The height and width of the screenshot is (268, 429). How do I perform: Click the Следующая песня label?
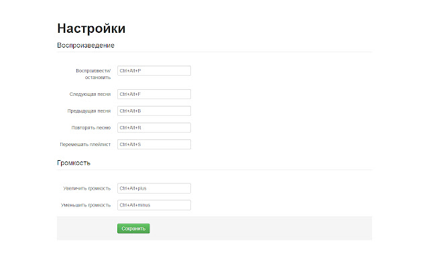click(90, 94)
